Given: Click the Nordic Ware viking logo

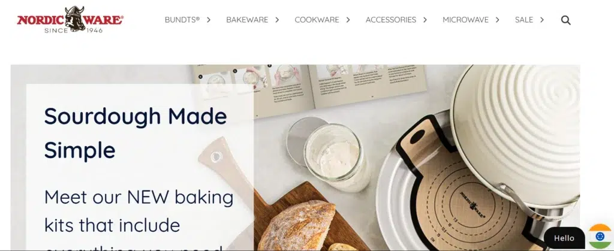Looking at the screenshot, I should [70, 19].
